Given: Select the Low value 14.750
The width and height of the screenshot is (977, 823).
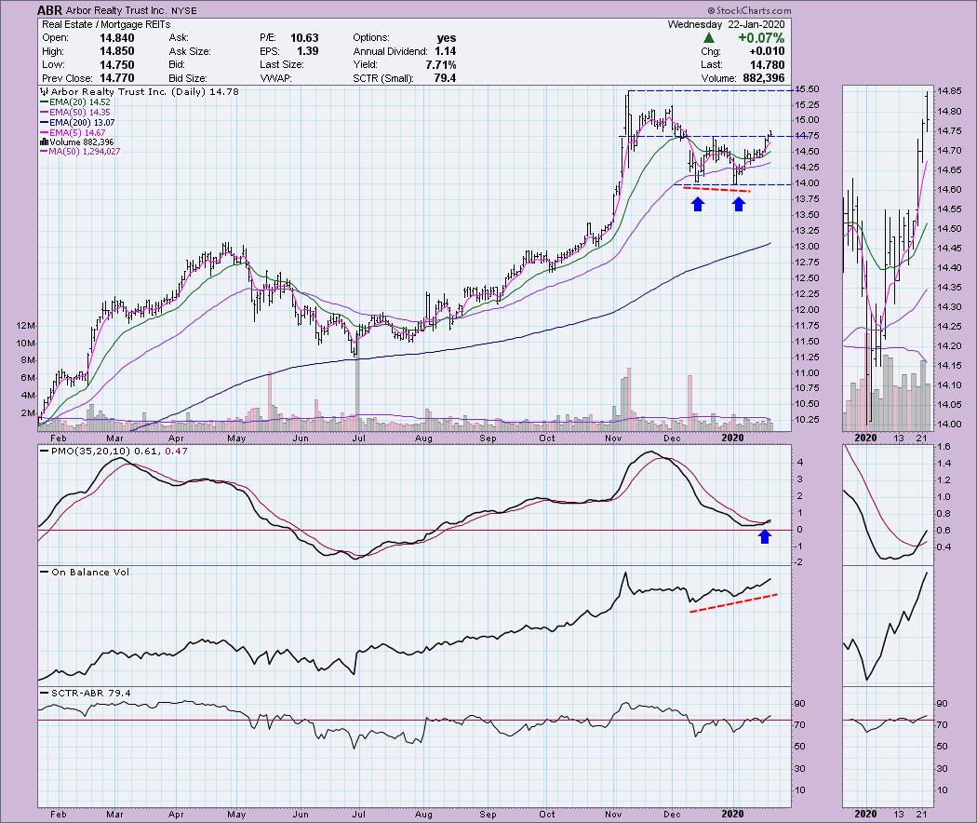Looking at the screenshot, I should pos(116,65).
